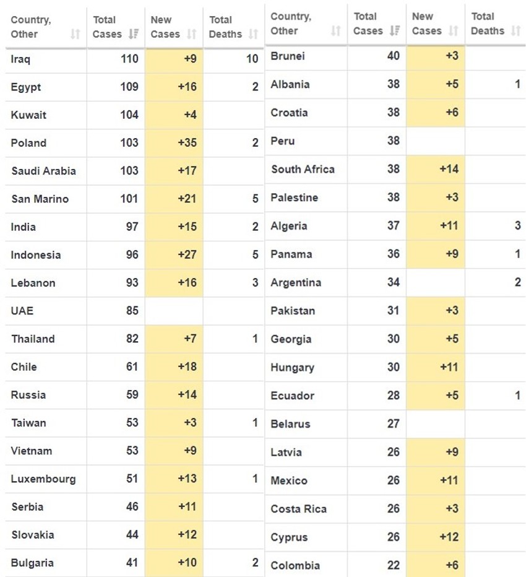Click right table Total Cases sort icon
This screenshot has width=526, height=577.
[x=394, y=30]
